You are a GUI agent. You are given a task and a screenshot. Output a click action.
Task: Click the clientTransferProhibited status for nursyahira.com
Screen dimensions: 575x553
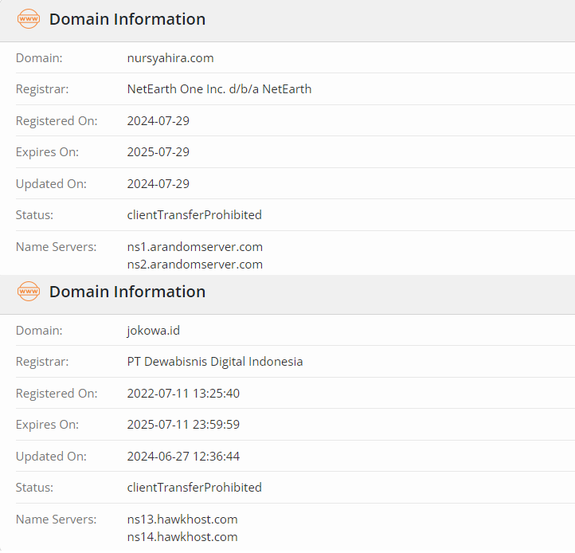(x=194, y=215)
